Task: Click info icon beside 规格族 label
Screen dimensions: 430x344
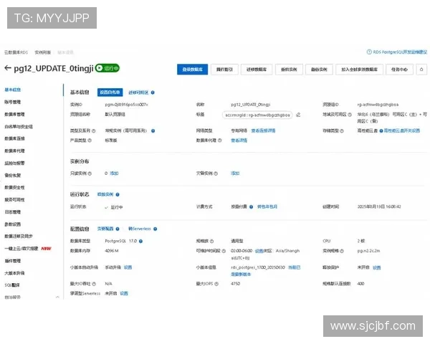Action: coord(211,241)
